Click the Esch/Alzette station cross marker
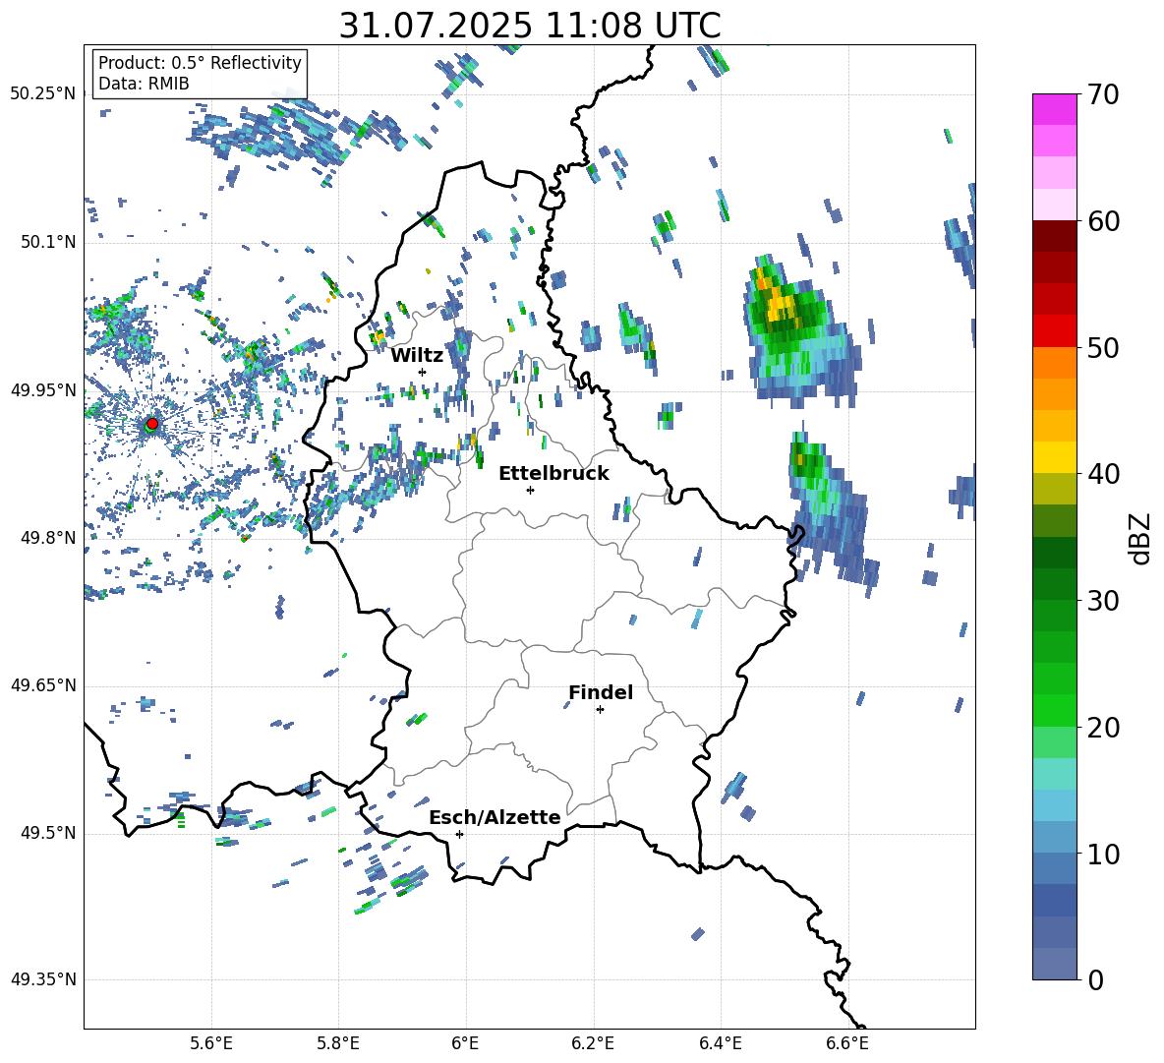1164x1063 pixels. (459, 834)
